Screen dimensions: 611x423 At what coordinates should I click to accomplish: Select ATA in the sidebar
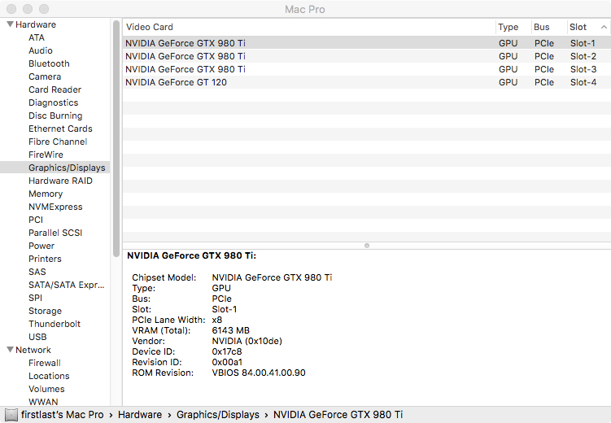point(37,37)
